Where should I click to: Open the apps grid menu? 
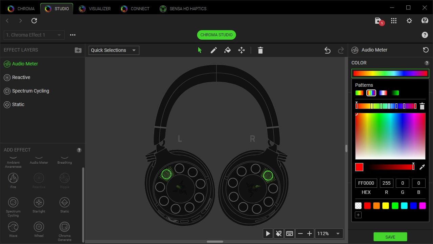[x=394, y=21]
